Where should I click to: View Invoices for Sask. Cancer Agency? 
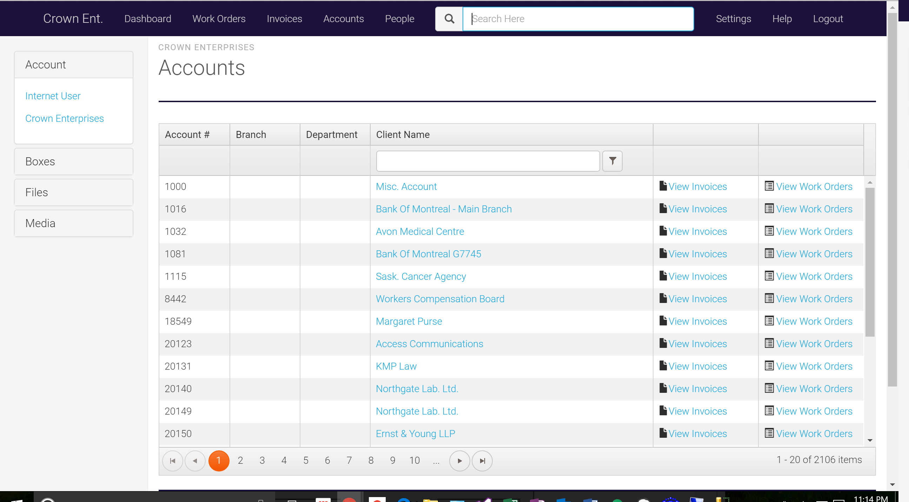[697, 276]
